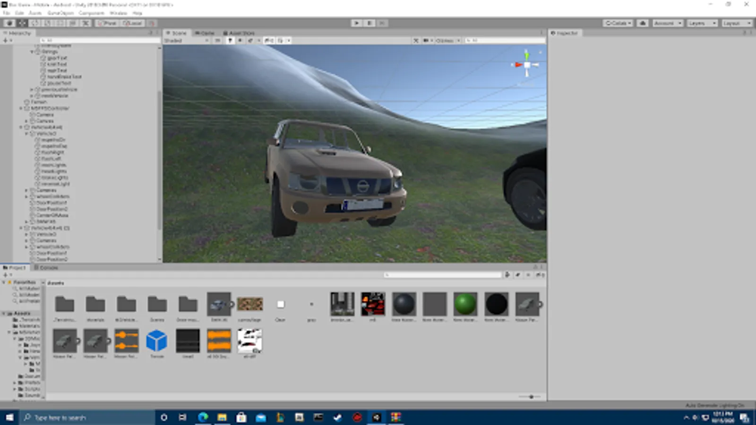Viewport: 756px width, 425px height.
Task: Select the Move tool in toolbar
Action: pyautogui.click(x=22, y=23)
